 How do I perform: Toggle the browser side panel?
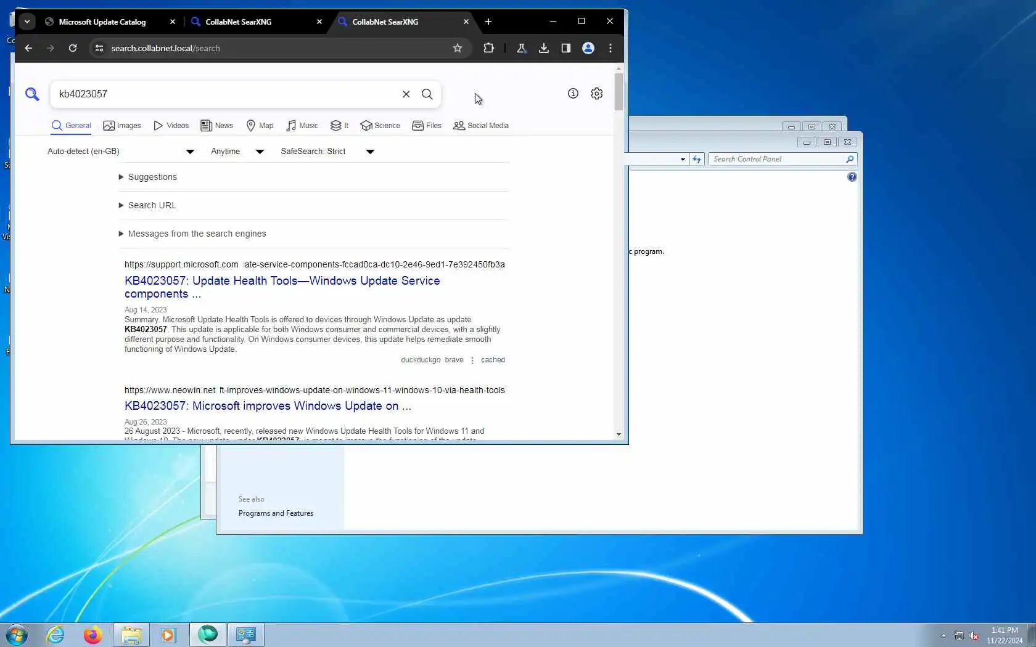click(565, 48)
